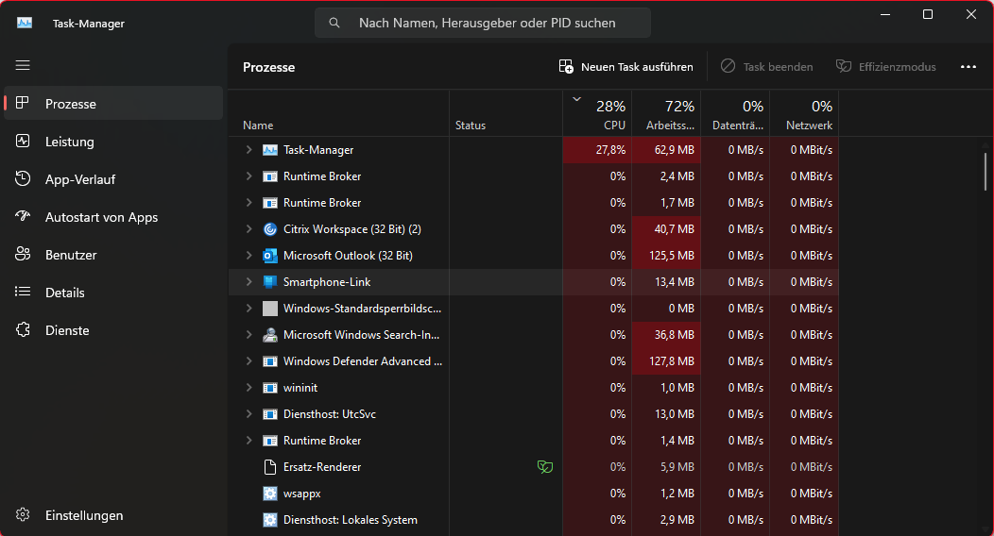Click Neuen Task ausführen button
The width and height of the screenshot is (994, 536).
[x=626, y=67]
